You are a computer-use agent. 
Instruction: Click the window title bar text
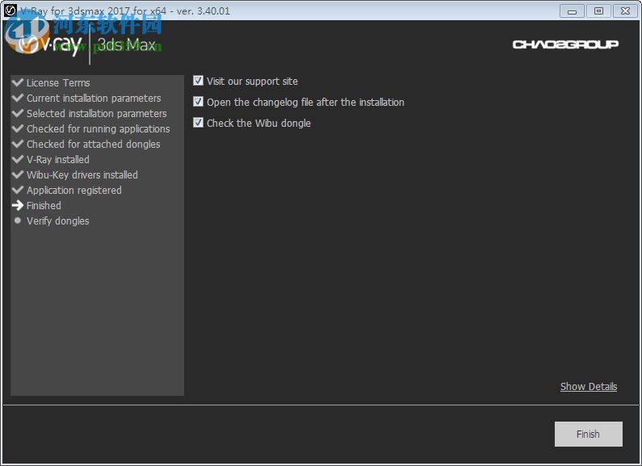[x=125, y=10]
